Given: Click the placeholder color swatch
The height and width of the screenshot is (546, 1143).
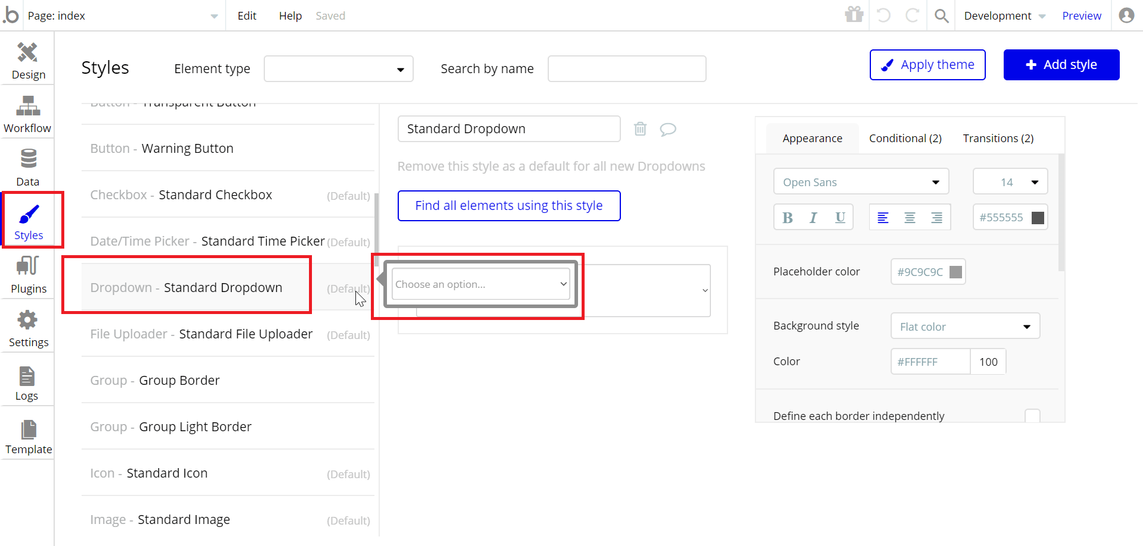Looking at the screenshot, I should click(955, 272).
